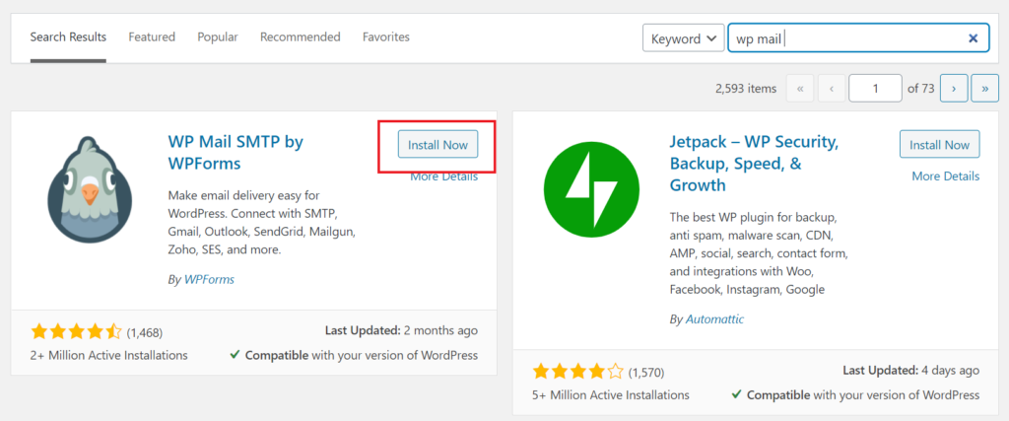
Task: Install WP Mail SMTP plugin now
Action: (437, 144)
